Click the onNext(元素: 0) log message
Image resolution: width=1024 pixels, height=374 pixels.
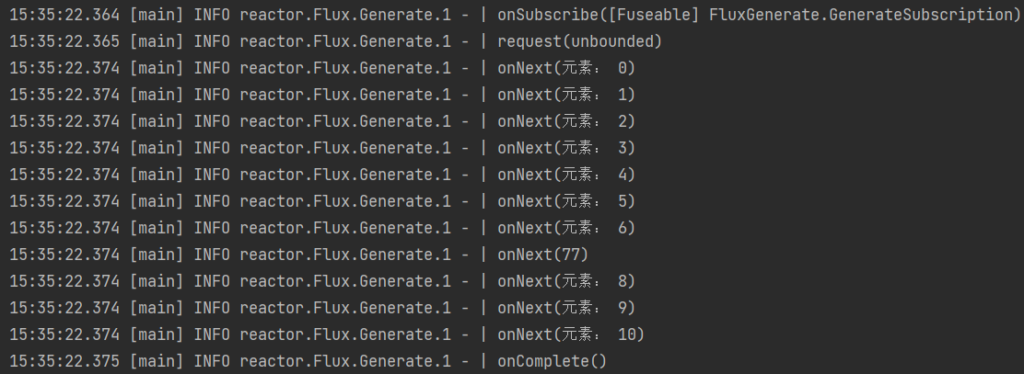[x=565, y=68]
